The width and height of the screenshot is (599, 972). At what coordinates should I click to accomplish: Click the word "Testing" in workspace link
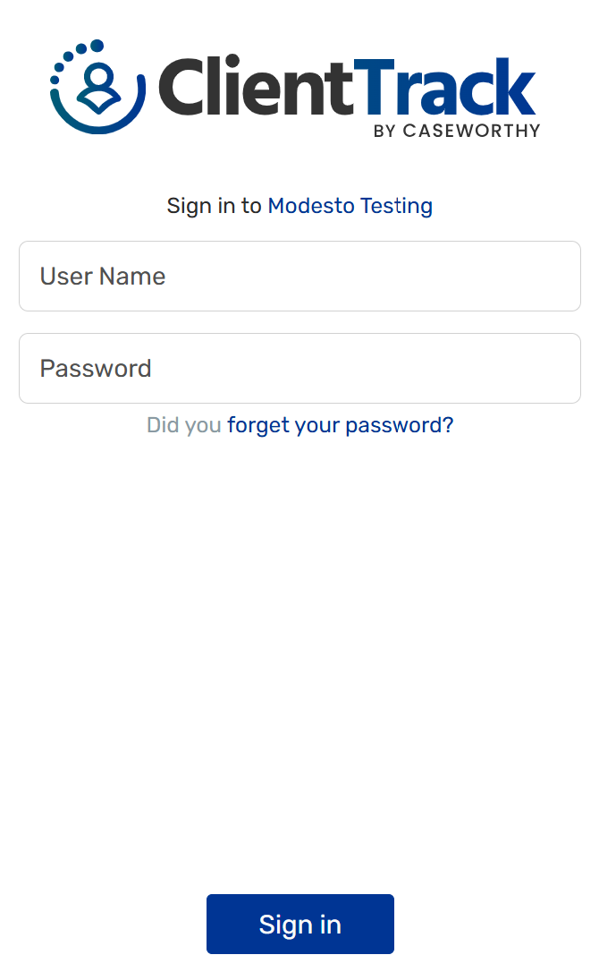[x=396, y=206]
